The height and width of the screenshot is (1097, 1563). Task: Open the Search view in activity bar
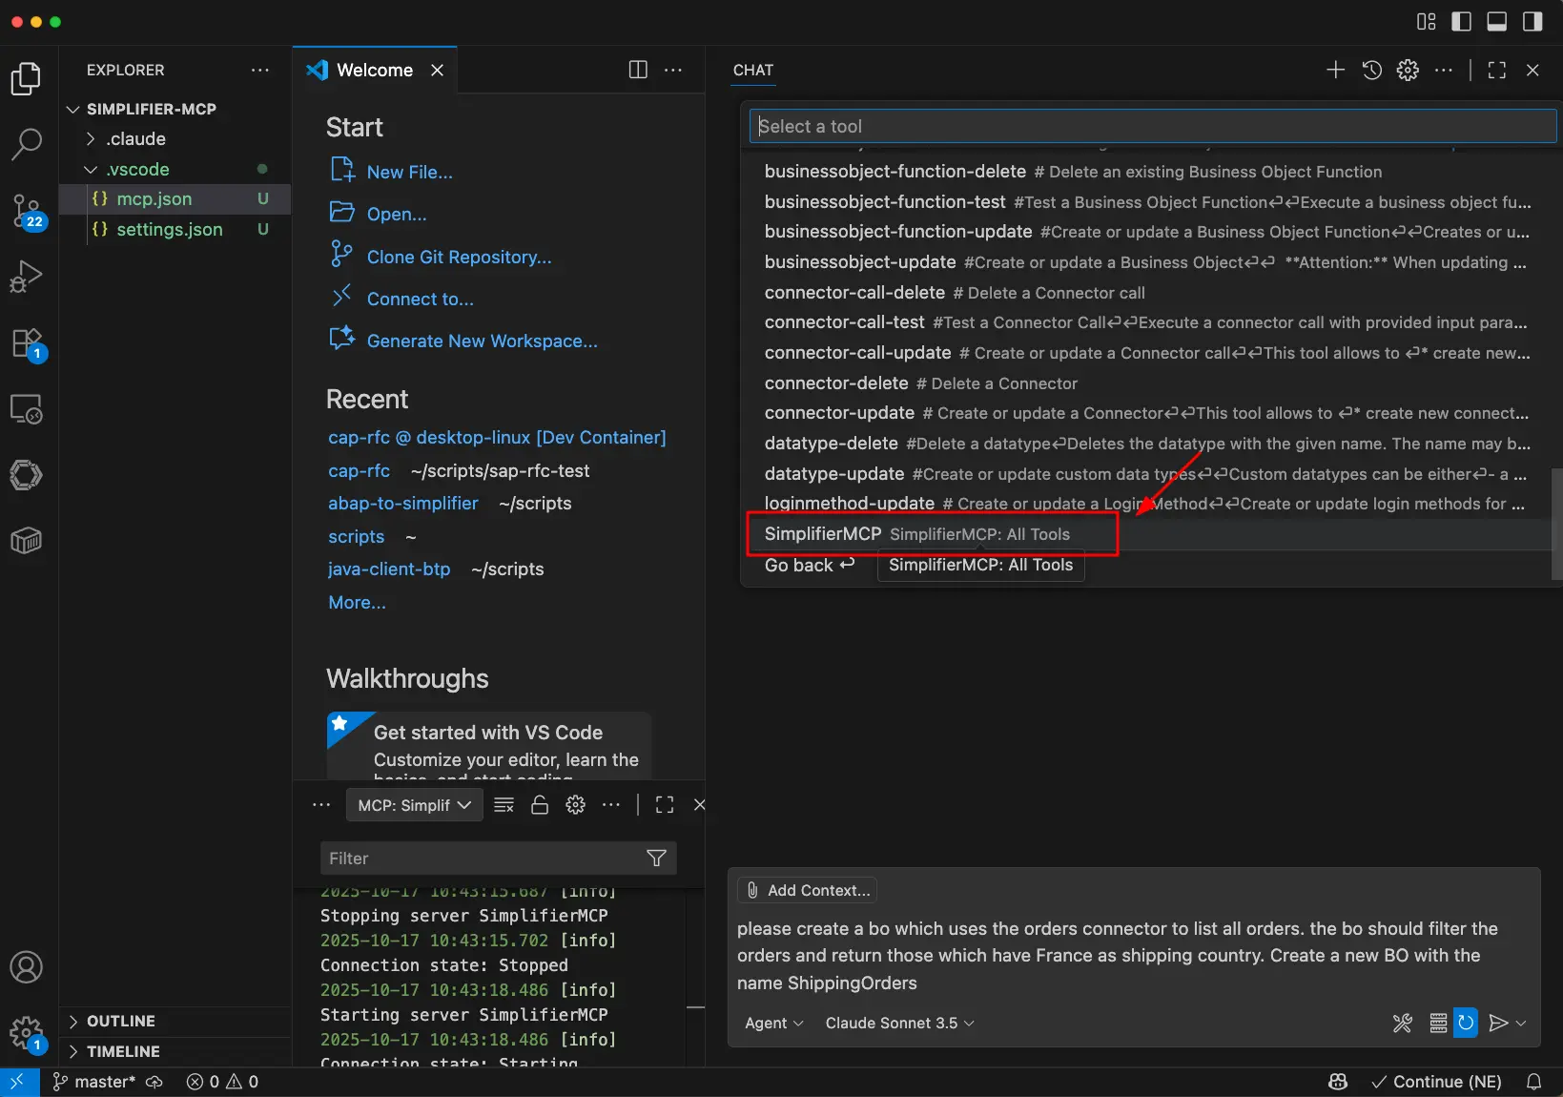26,144
